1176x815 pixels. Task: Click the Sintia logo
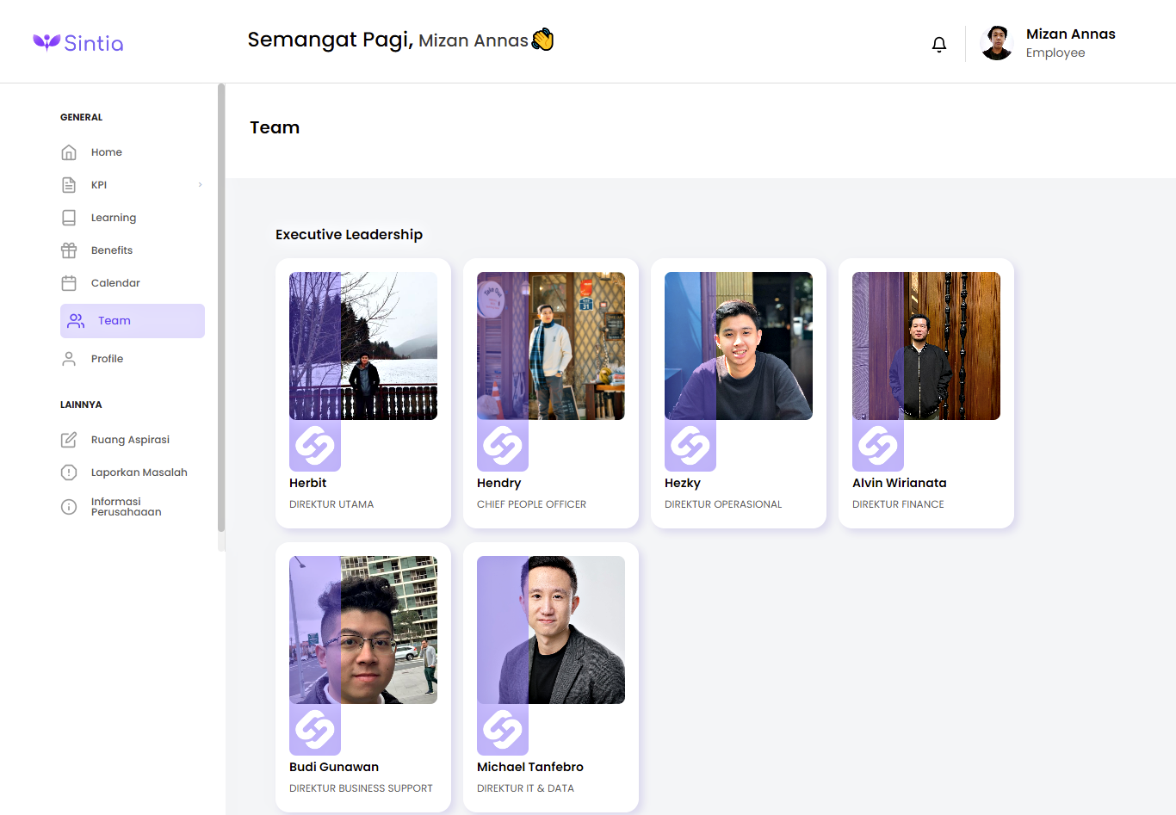coord(78,43)
